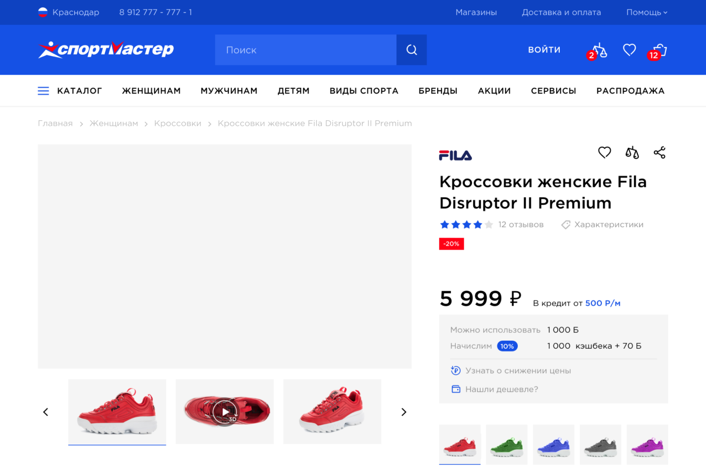Open the Каталог hamburger menu icon
This screenshot has width=706, height=475.
[x=43, y=91]
